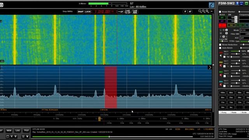The width and height of the screenshot is (249, 140).
Task: Select the 80m band button
Action: [x=231, y=93]
